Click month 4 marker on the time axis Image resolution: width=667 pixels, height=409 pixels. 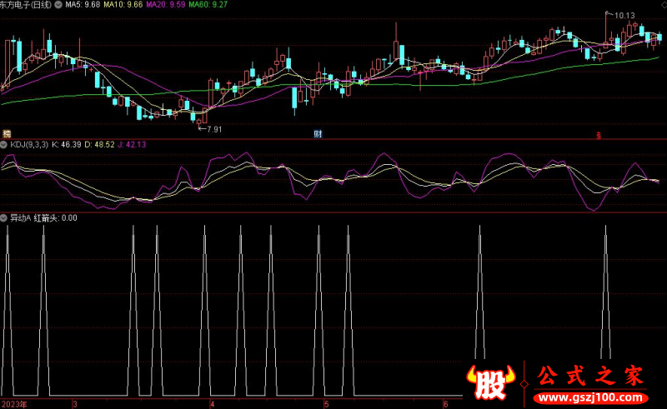(213, 403)
